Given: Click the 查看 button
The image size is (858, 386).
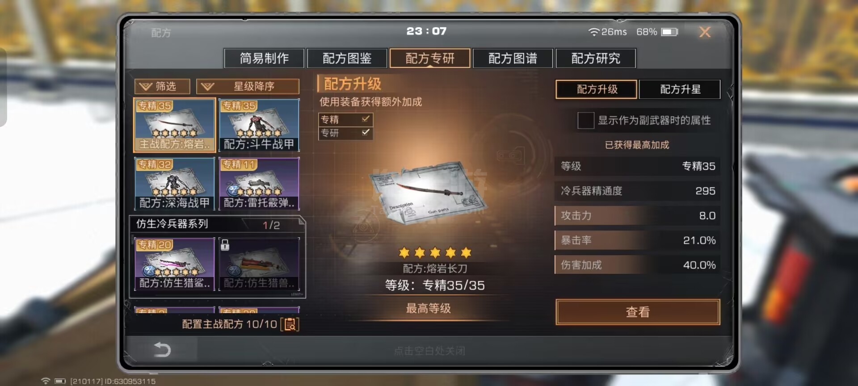Looking at the screenshot, I should pyautogui.click(x=638, y=312).
